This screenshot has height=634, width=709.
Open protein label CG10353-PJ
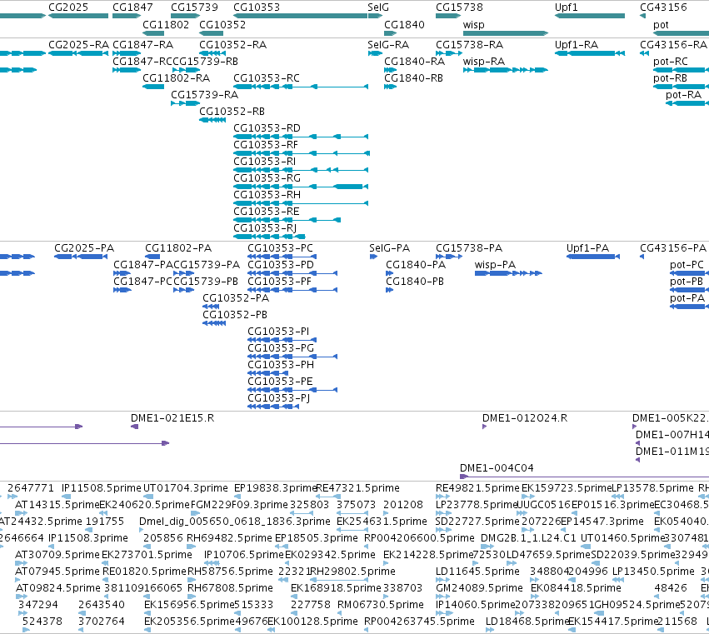coord(278,398)
